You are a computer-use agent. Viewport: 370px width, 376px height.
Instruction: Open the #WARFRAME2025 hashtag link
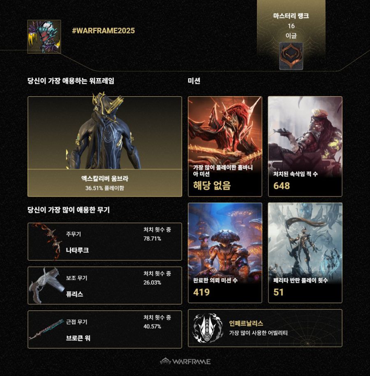103,31
